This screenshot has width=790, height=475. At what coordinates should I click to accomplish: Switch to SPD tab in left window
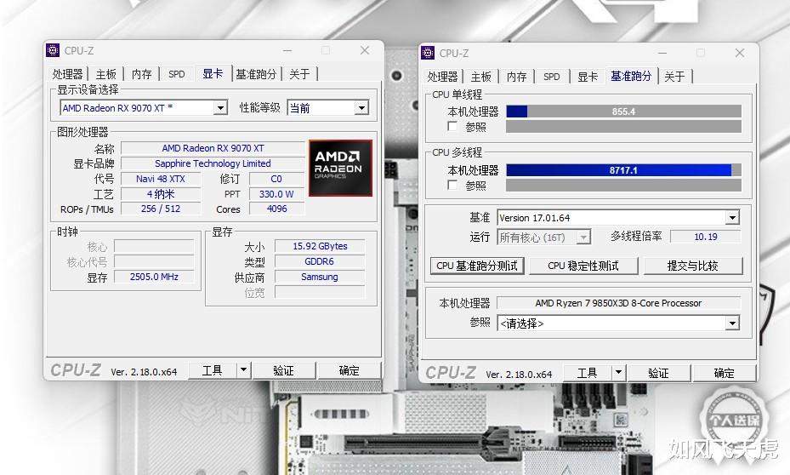(176, 74)
